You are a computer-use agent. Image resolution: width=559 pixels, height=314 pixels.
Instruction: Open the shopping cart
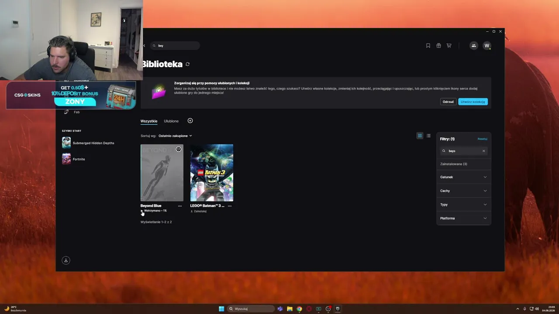click(x=449, y=45)
